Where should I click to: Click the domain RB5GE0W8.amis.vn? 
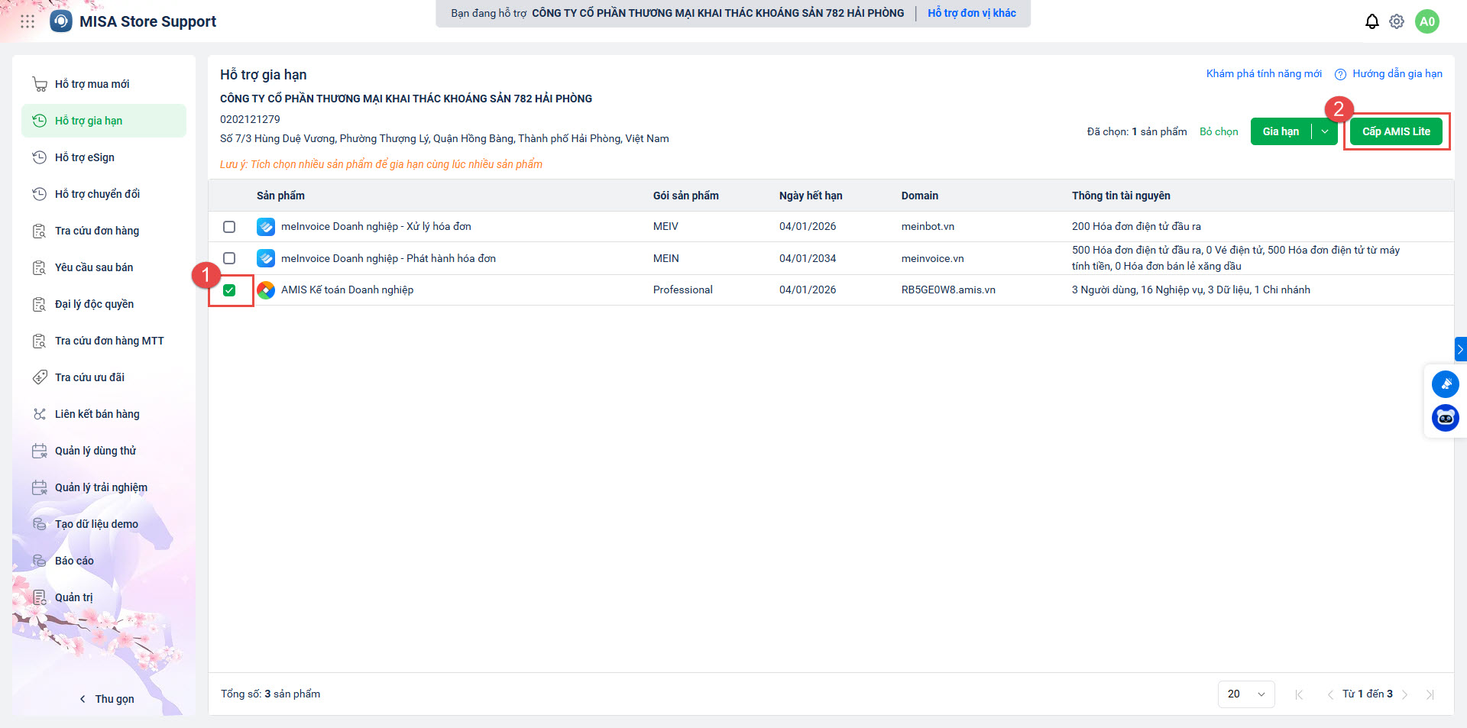(x=948, y=290)
